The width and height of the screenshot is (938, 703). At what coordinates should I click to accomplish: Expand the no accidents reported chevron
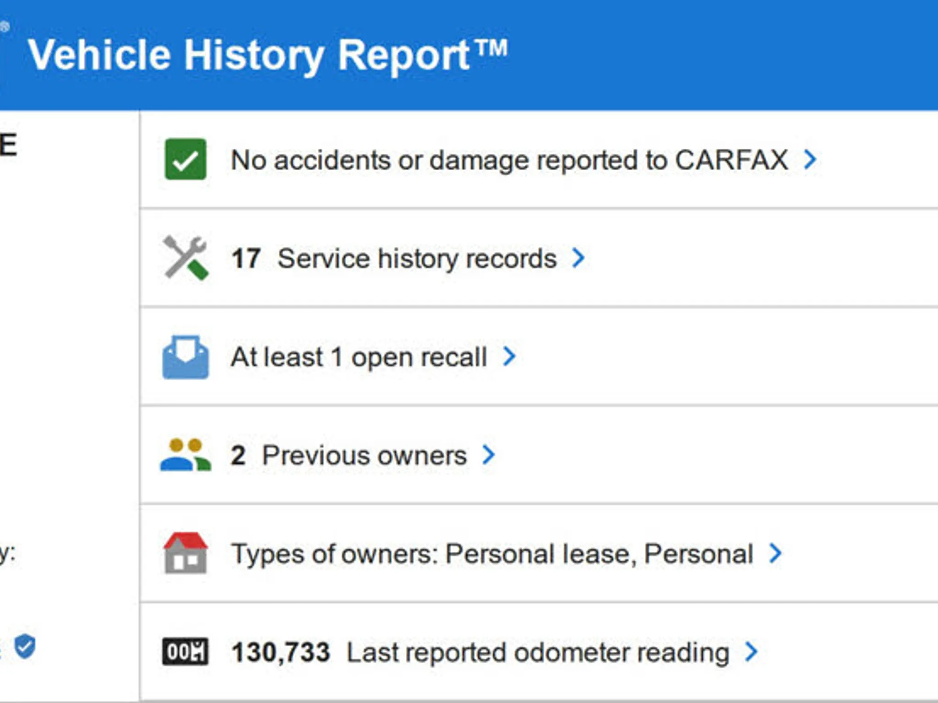810,159
